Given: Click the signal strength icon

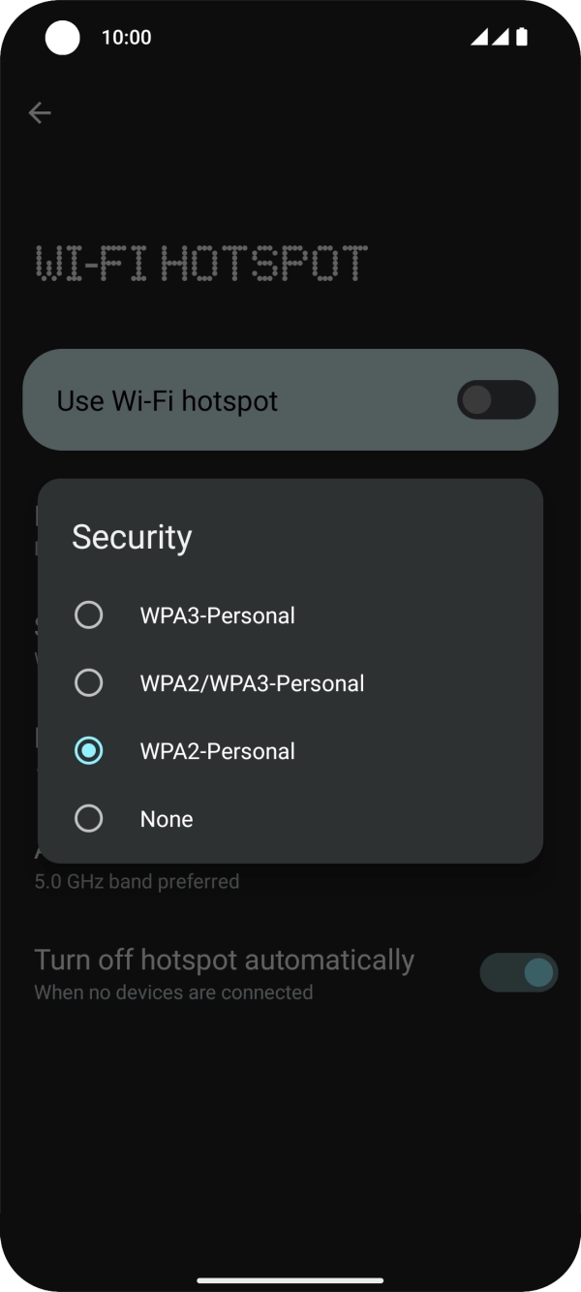Looking at the screenshot, I should pos(480,38).
